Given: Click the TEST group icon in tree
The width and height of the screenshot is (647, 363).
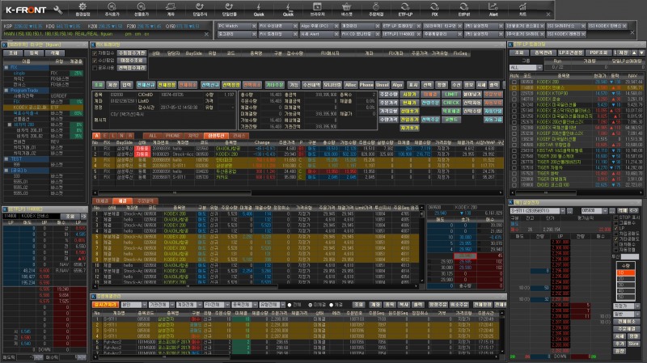Looking at the screenshot, I should click(5, 159).
